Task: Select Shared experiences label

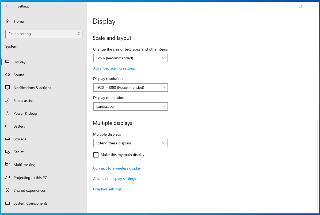Action: pos(30,190)
